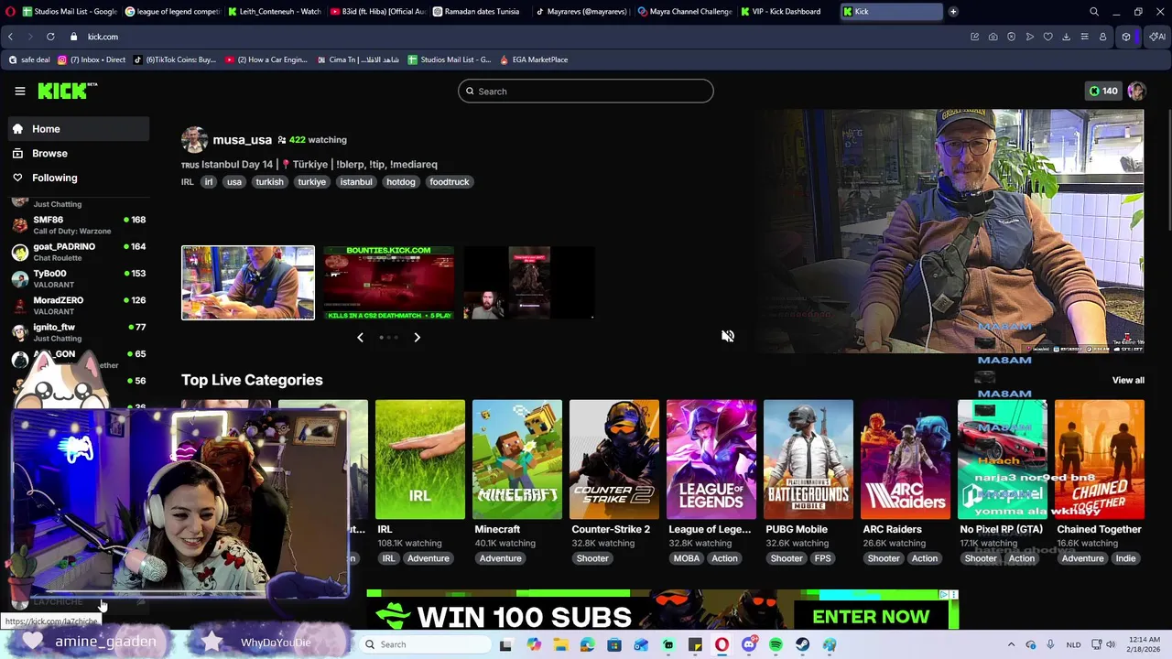Go back in browser history

coord(10,37)
